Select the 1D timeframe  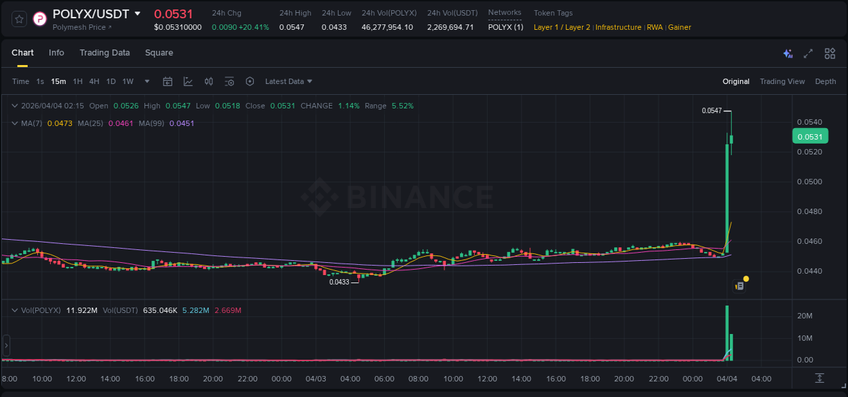pyautogui.click(x=111, y=81)
